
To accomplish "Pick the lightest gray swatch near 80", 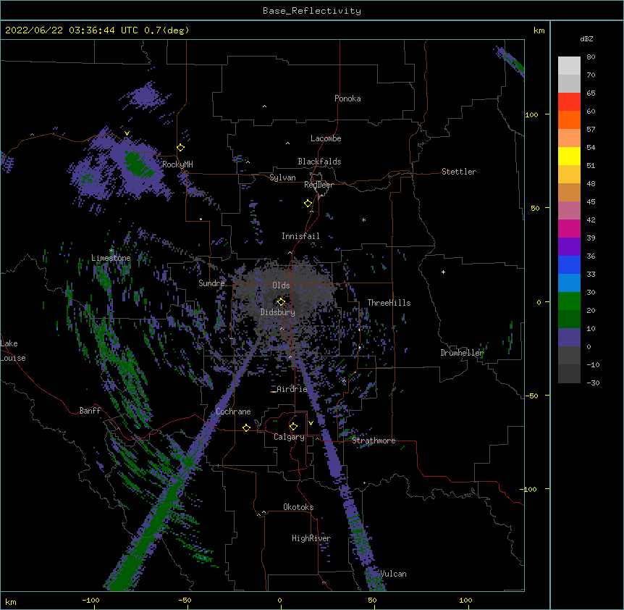I will (x=569, y=66).
